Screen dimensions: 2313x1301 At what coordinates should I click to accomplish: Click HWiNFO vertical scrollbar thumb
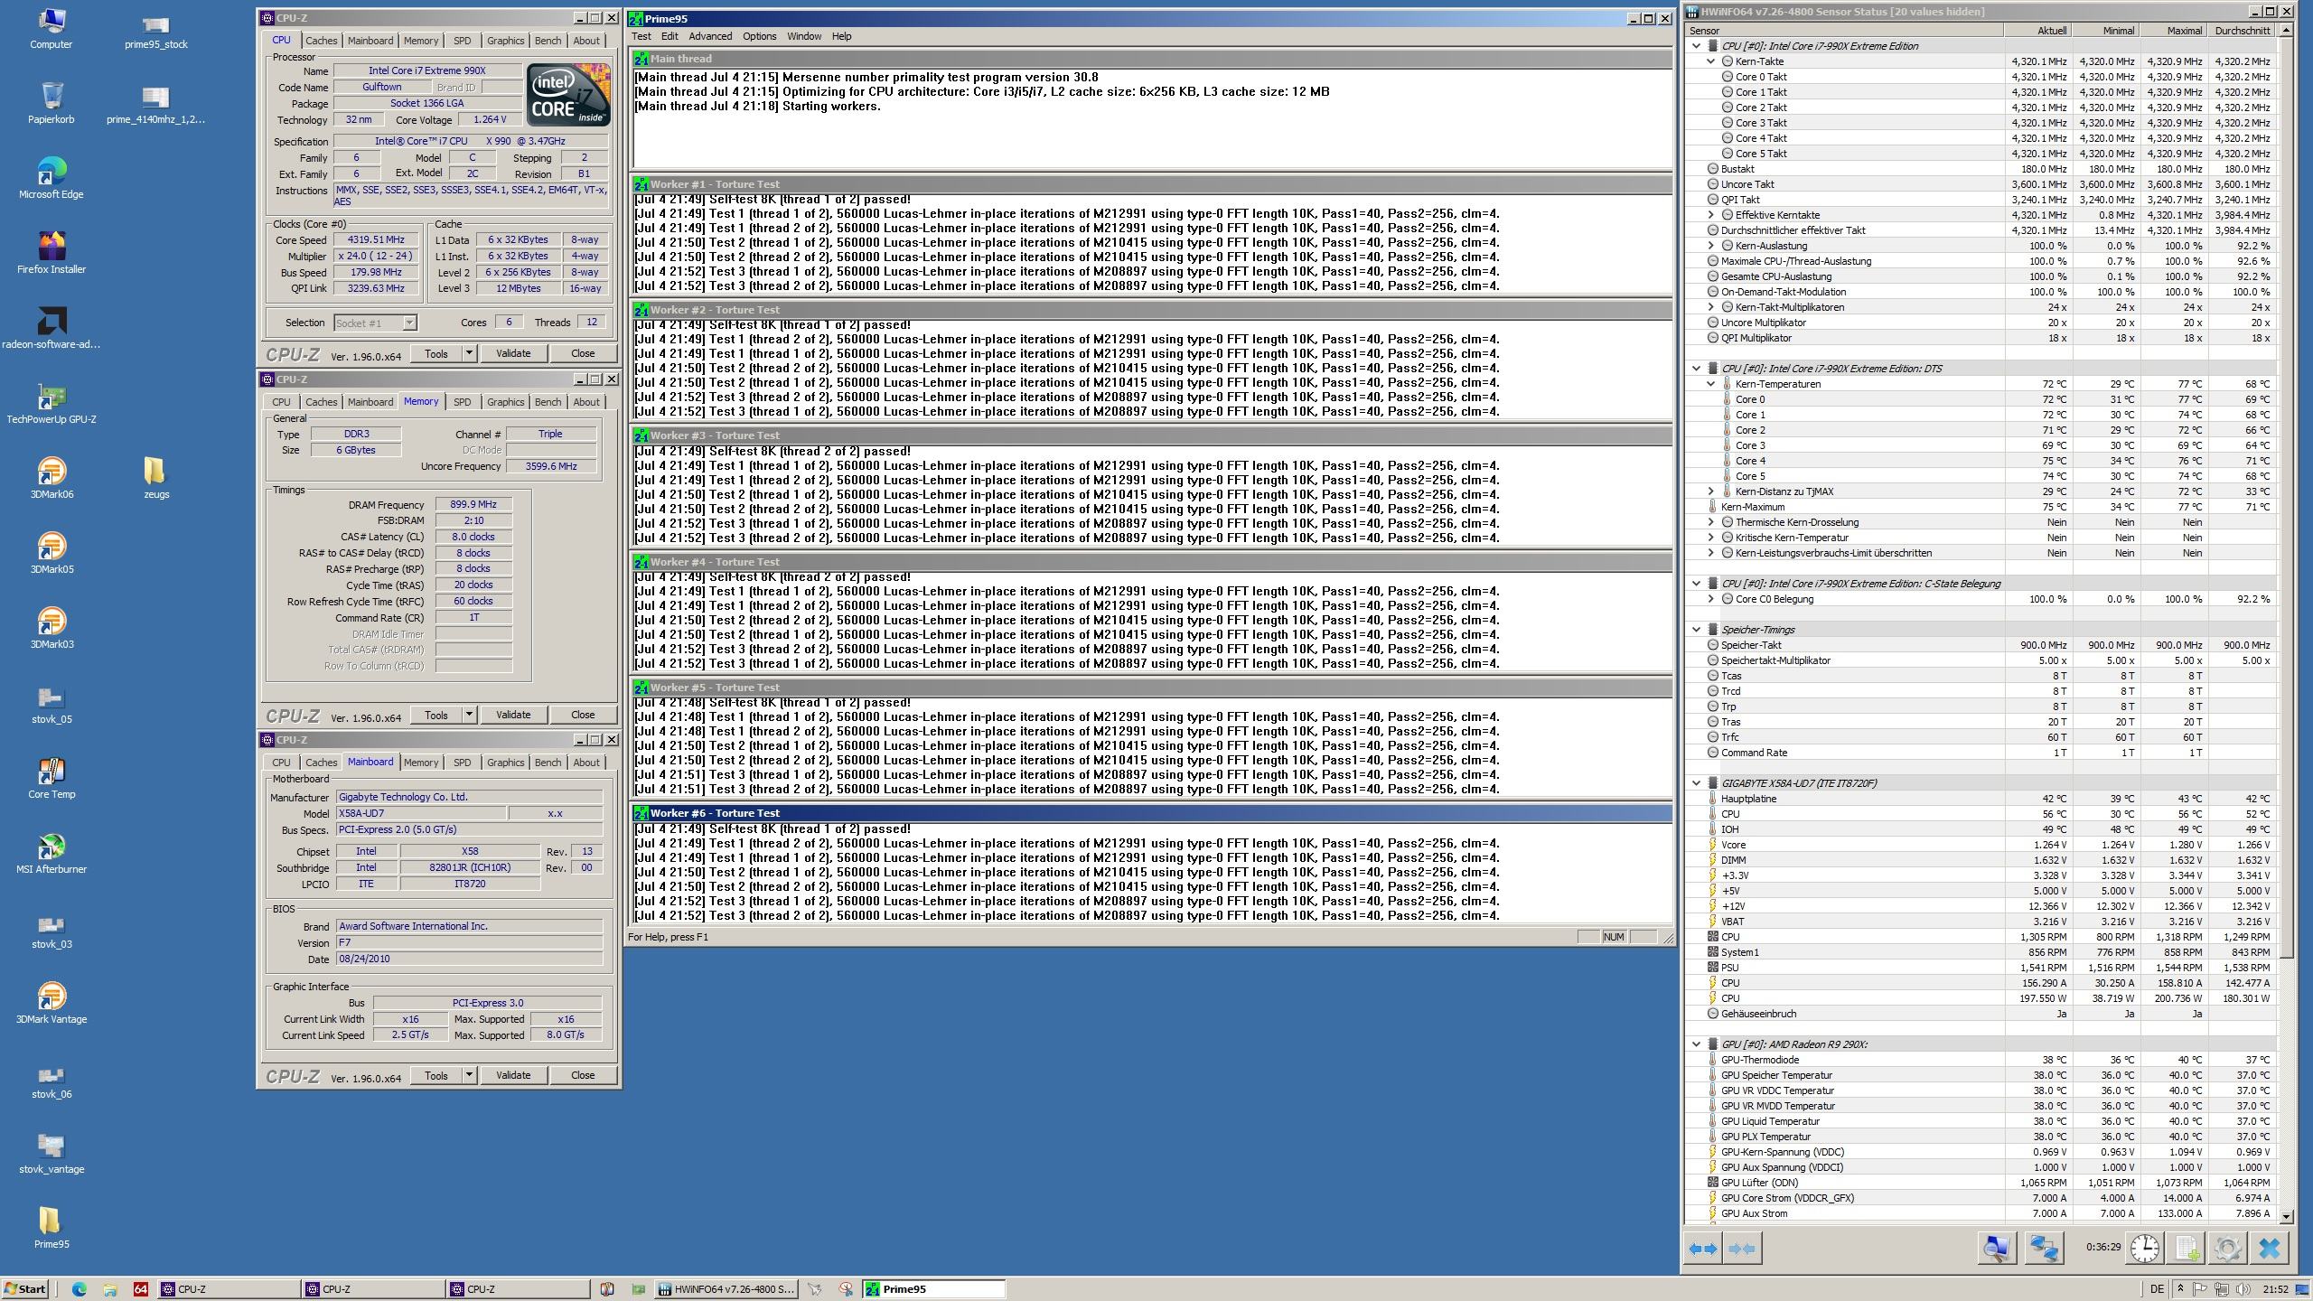point(2287,497)
